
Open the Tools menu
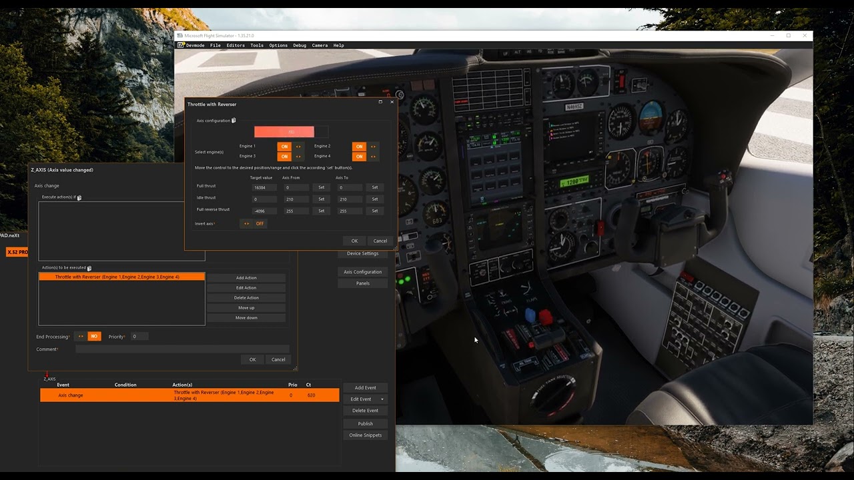click(257, 45)
